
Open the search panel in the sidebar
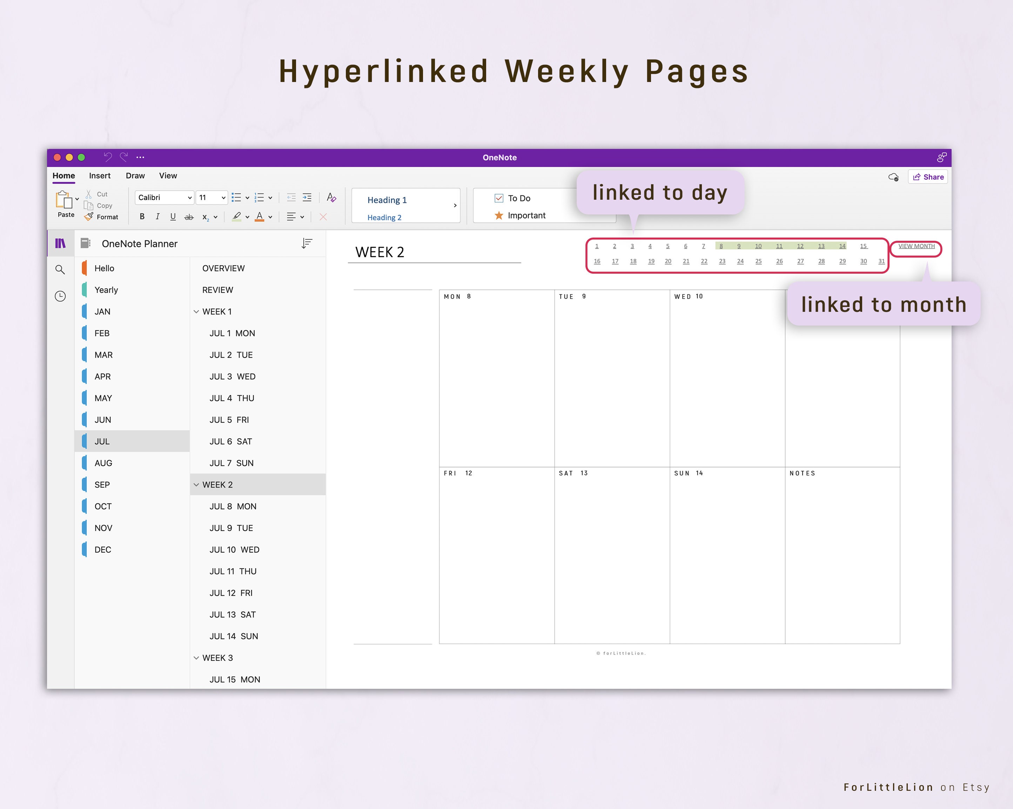[60, 270]
